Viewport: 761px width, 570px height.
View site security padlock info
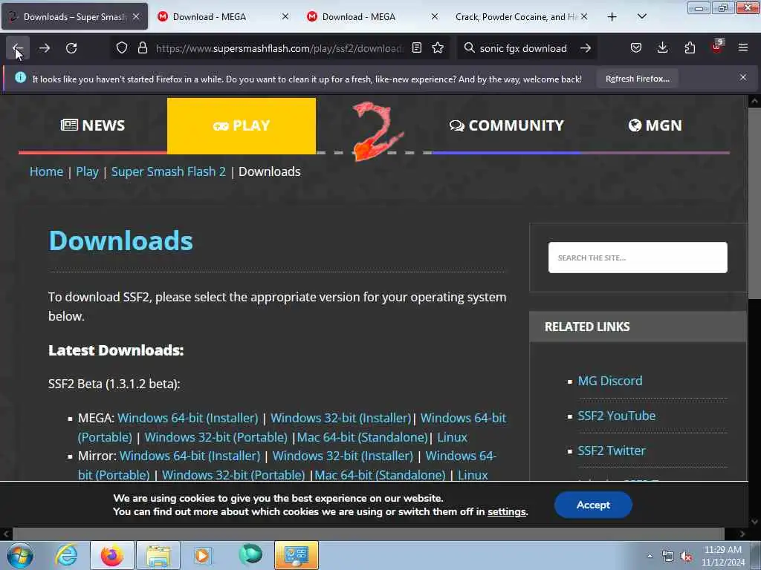142,48
